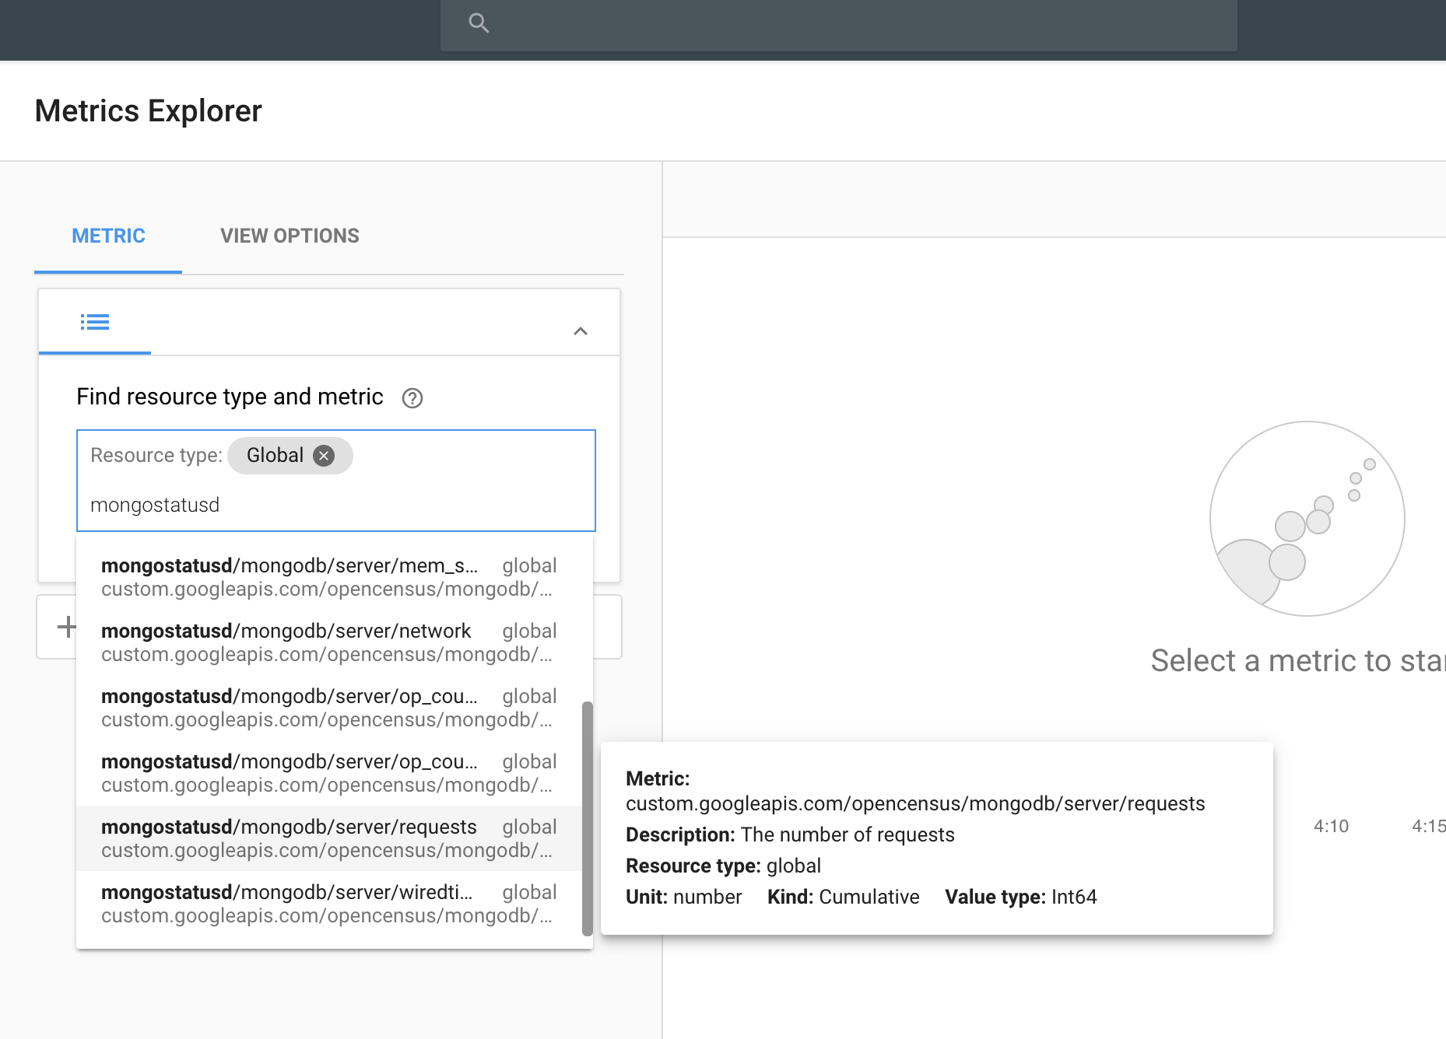The image size is (1446, 1039).
Task: Click Description: The number of requests
Action: [x=790, y=835]
